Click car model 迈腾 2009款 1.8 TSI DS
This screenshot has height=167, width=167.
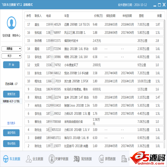(x=77, y=25)
